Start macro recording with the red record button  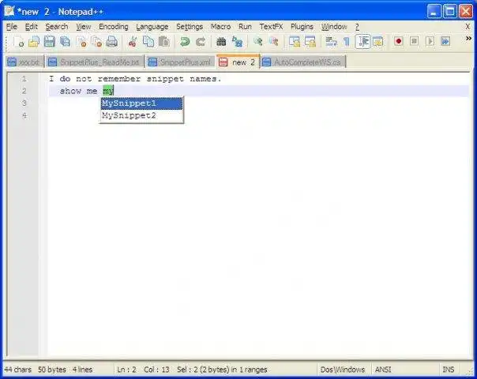[399, 41]
